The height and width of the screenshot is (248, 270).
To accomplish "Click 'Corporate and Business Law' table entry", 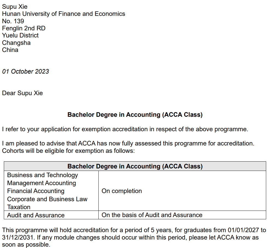I will tap(47, 199).
